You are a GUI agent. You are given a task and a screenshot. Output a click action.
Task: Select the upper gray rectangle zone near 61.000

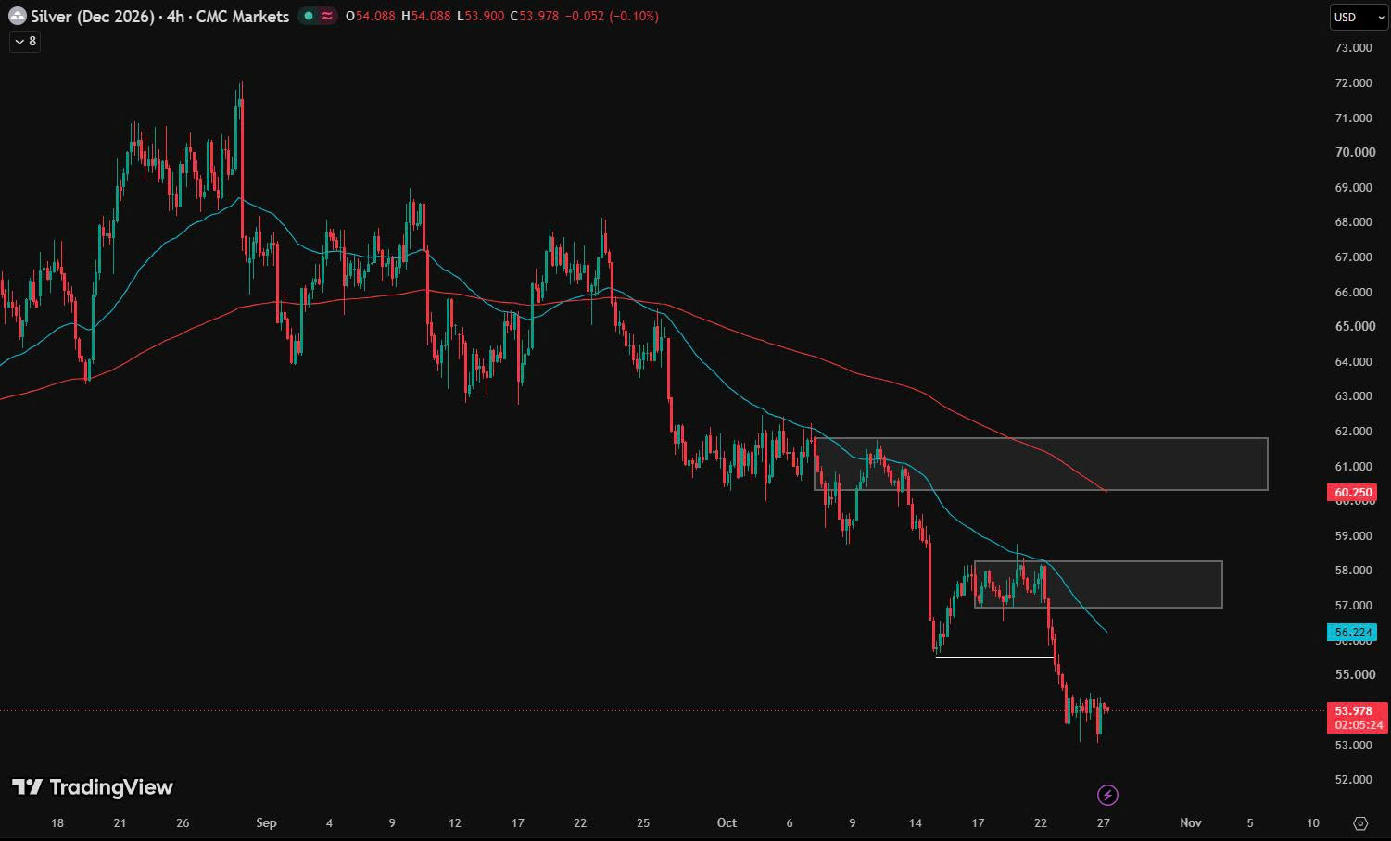pos(1041,464)
